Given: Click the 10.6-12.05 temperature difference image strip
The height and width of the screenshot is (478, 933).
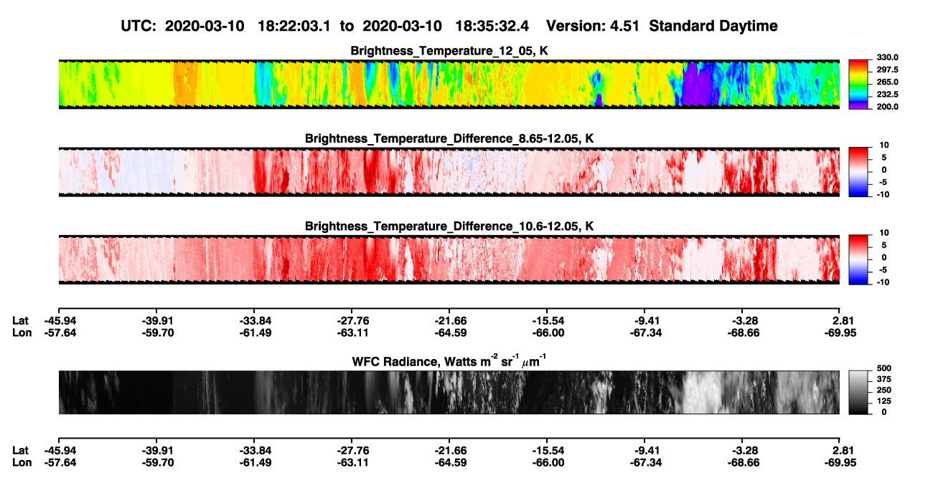Looking at the screenshot, I should point(449,259).
